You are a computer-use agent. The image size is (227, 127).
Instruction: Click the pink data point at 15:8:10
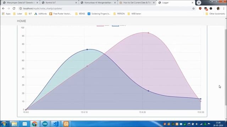click(87, 66)
